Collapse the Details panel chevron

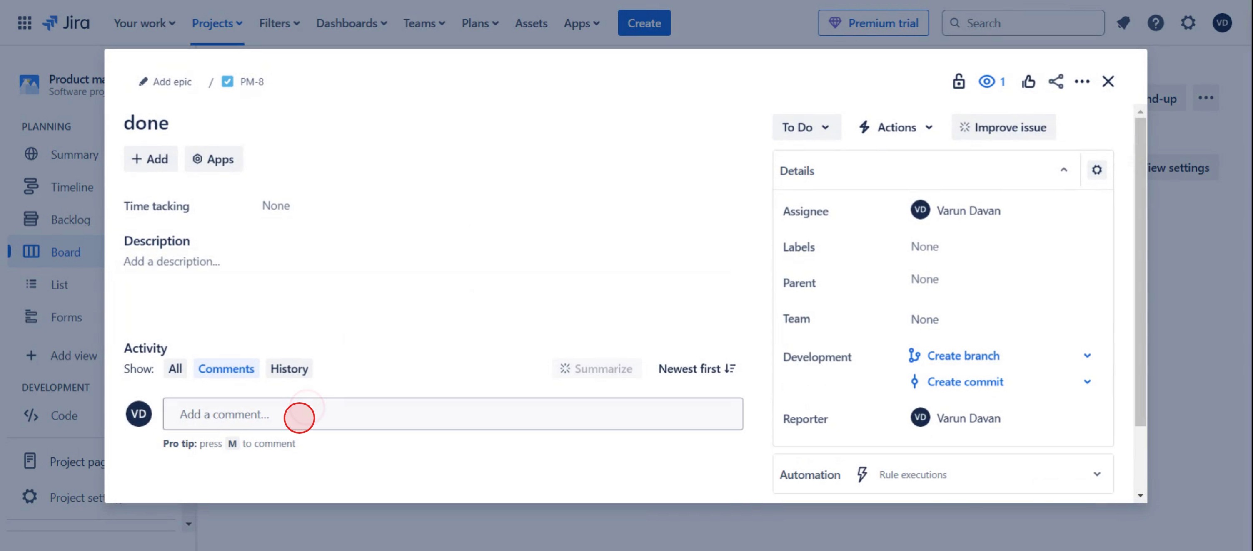[x=1064, y=170]
